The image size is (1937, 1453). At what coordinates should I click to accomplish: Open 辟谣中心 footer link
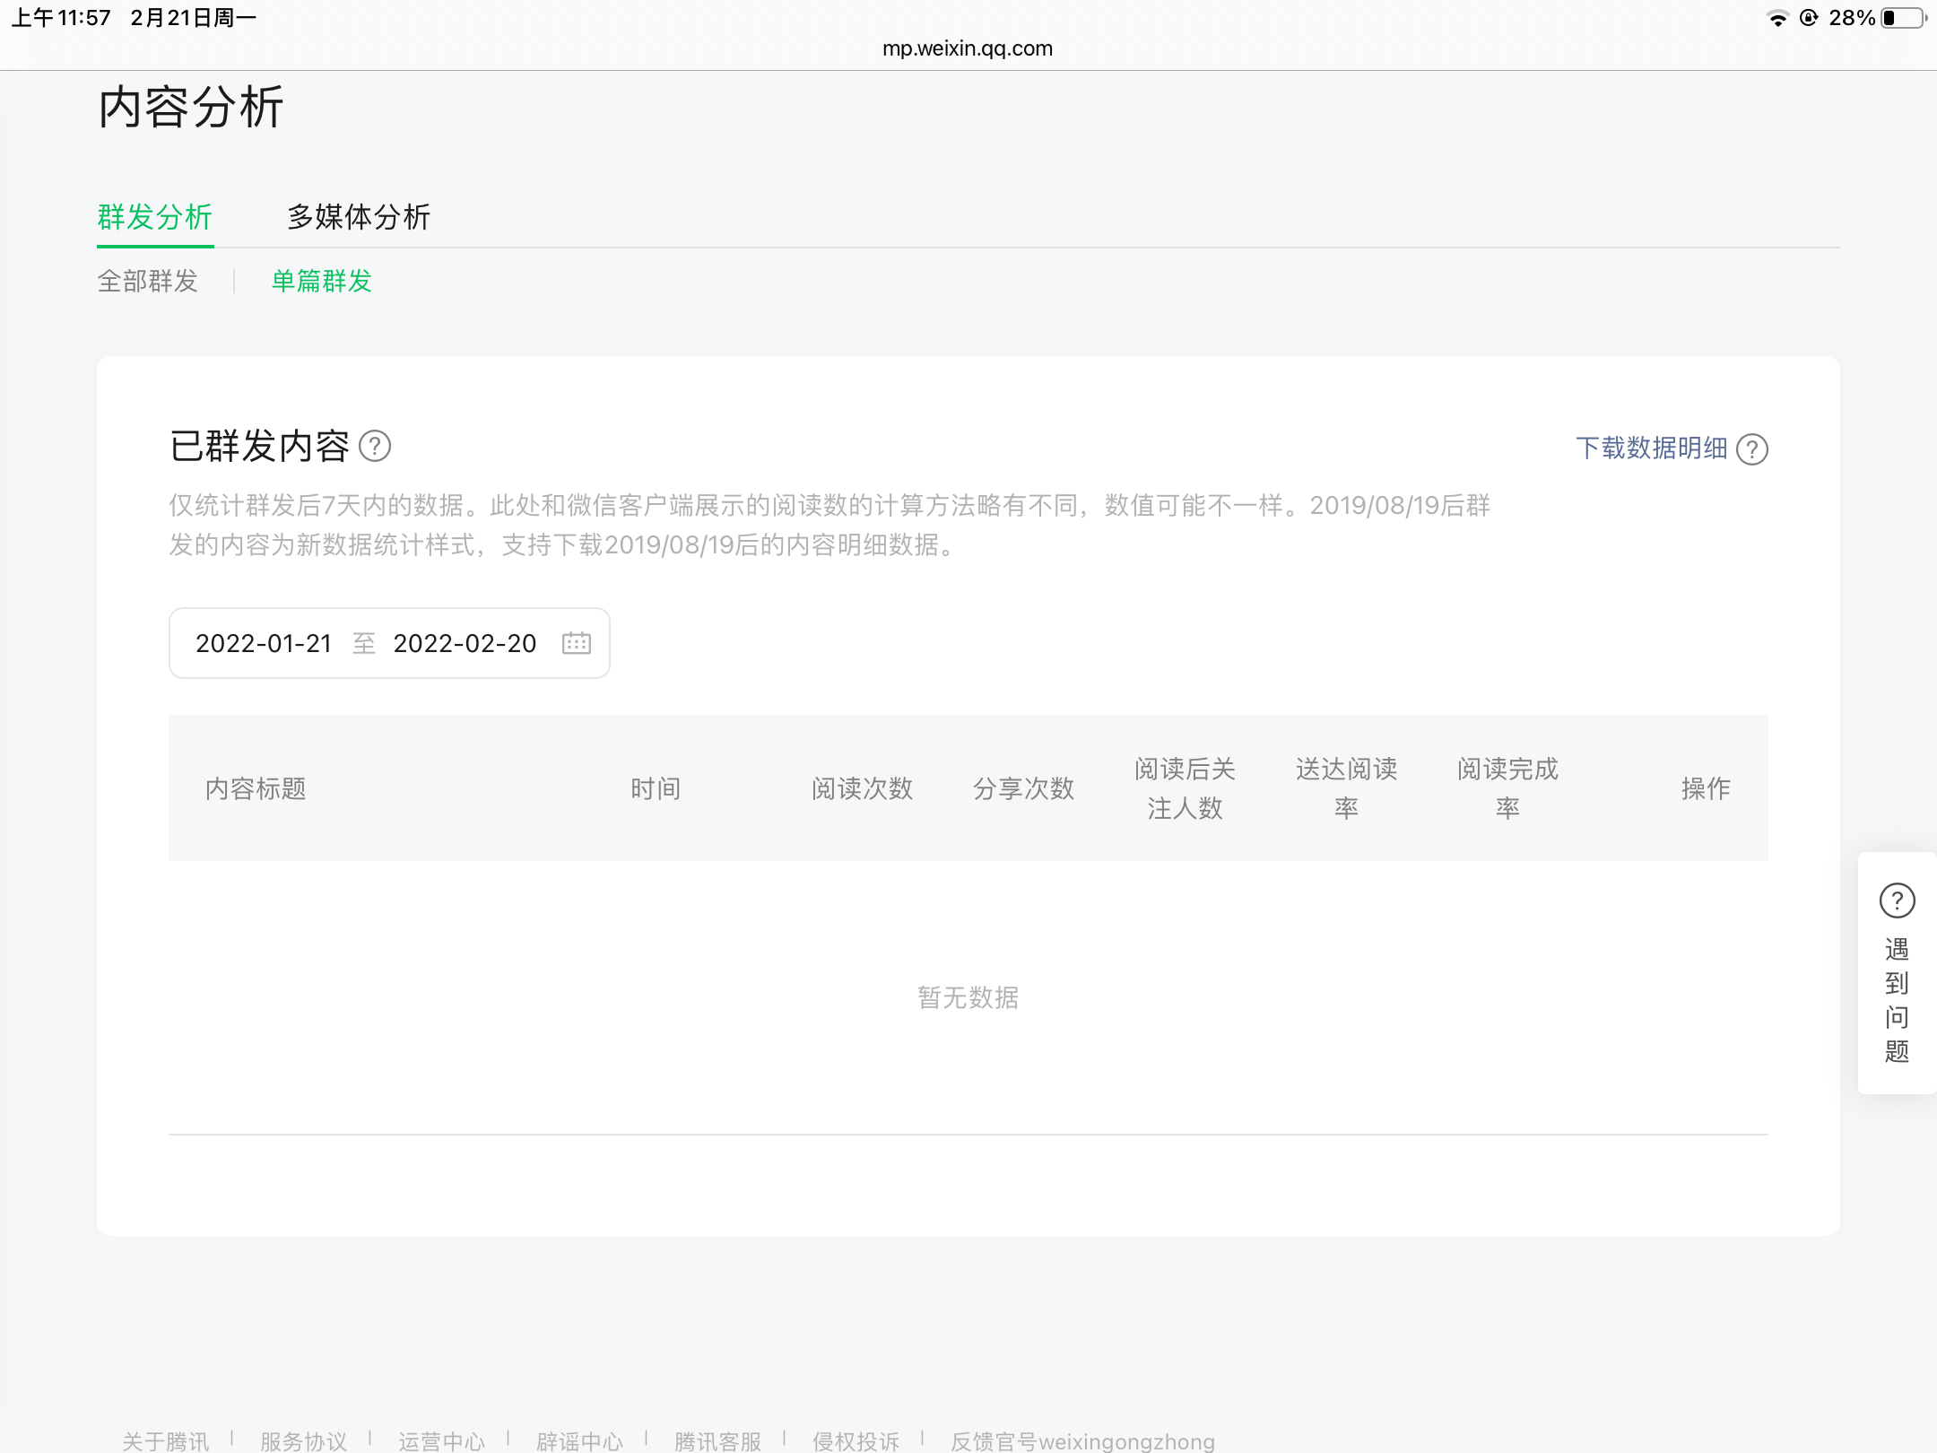tap(580, 1440)
